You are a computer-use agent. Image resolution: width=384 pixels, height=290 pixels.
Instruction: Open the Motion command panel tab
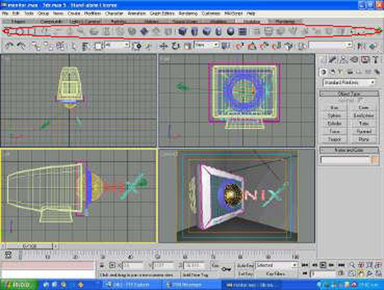point(355,59)
